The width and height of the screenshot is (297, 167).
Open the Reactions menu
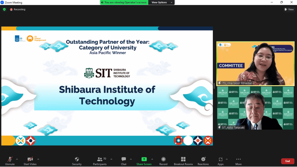point(203,159)
